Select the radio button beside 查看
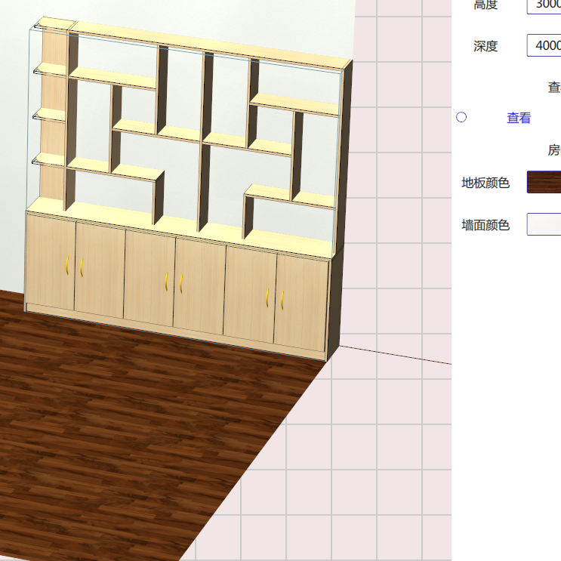Image resolution: width=561 pixels, height=561 pixels. click(x=461, y=118)
